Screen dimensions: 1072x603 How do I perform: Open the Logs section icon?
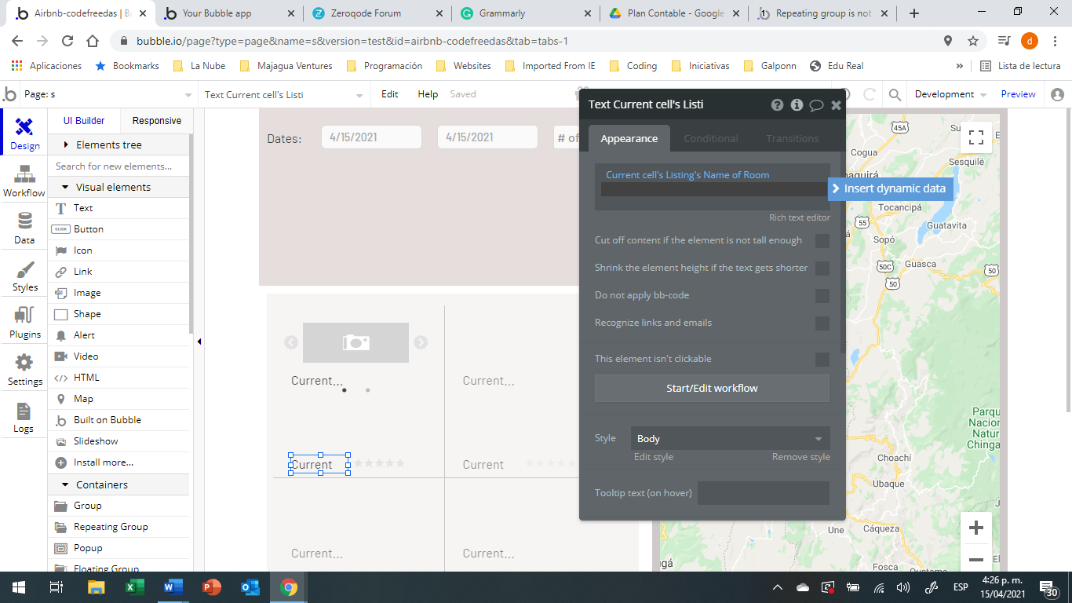click(x=24, y=417)
